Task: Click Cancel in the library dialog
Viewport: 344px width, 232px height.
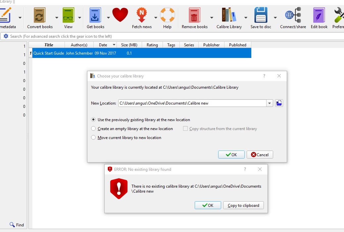Action: click(x=260, y=155)
